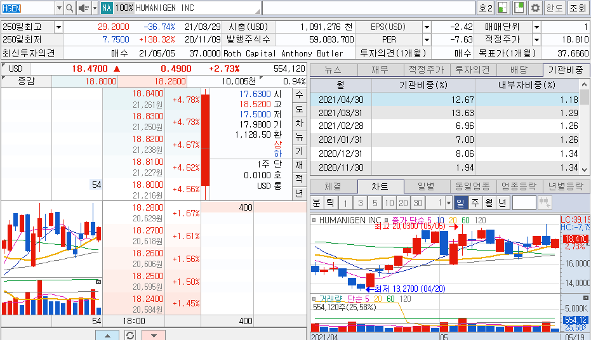Click the 조회 lookup button
Viewport: 591px width, 340px height.
(x=578, y=8)
